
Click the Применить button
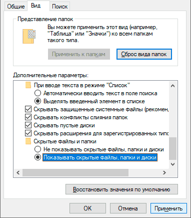[168, 208]
